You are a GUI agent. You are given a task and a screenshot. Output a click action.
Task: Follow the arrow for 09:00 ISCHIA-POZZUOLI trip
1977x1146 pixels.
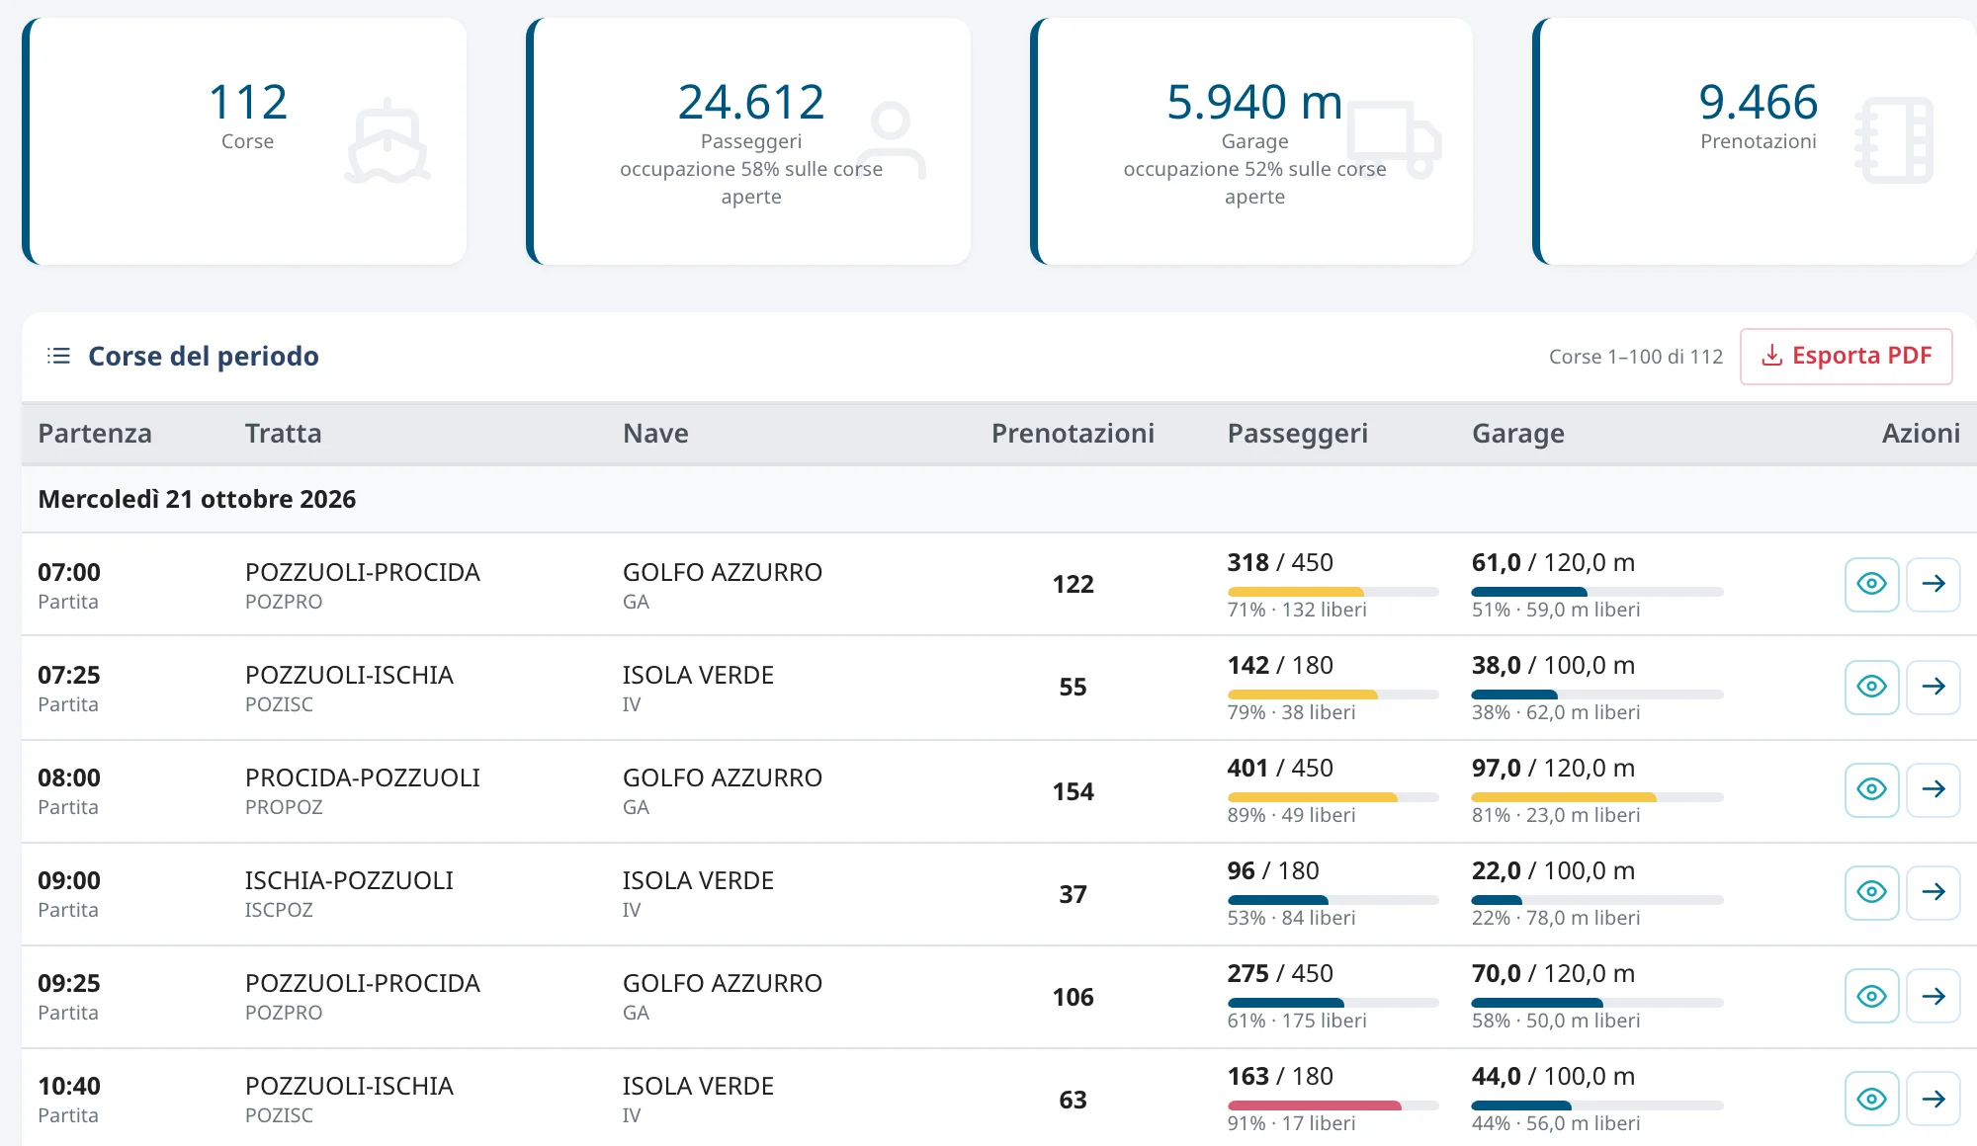tap(1934, 892)
